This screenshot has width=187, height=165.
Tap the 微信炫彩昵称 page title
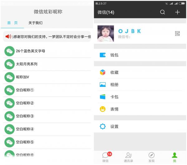tap(48, 11)
